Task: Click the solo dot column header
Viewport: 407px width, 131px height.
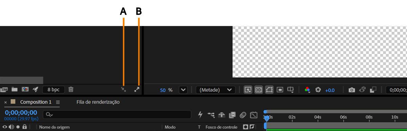Action: click(x=18, y=127)
